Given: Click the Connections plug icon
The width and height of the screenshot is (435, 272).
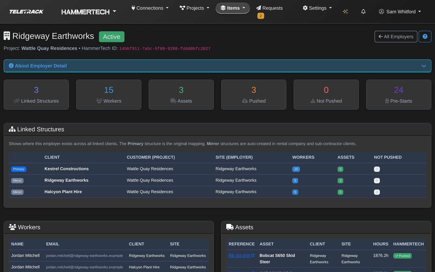Looking at the screenshot, I should click(133, 8).
